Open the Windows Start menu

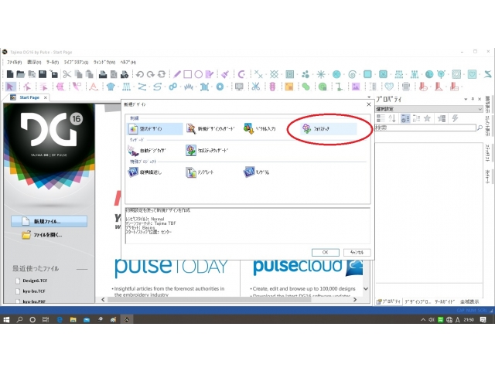tap(6, 319)
